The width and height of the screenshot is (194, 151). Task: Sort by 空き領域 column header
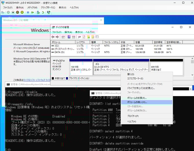159,42
